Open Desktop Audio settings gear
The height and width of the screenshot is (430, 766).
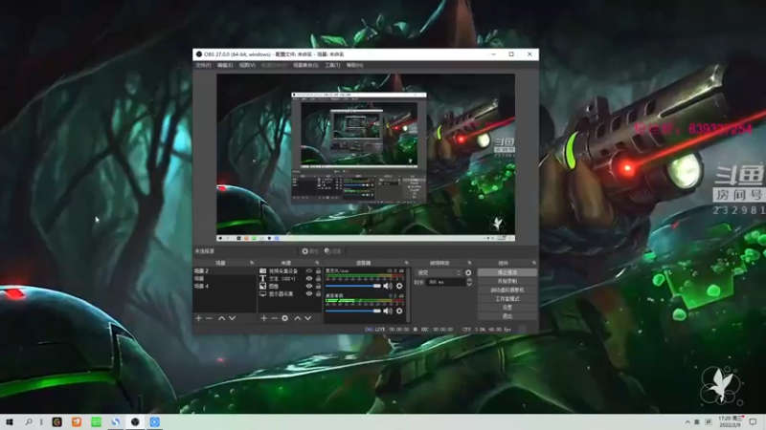coord(399,311)
